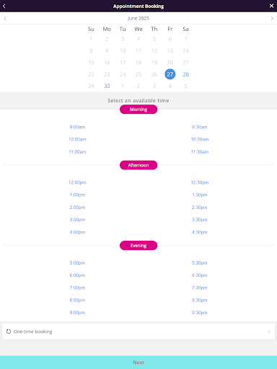The width and height of the screenshot is (277, 369).
Task: Choose the 9:30pm time slot
Action: 200,313
